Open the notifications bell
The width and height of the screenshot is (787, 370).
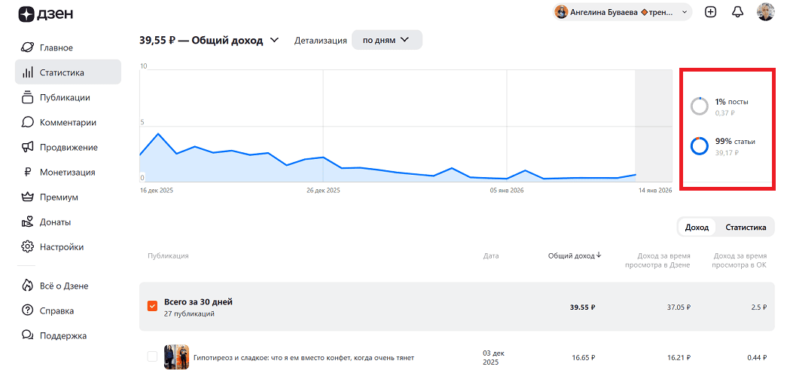[738, 12]
